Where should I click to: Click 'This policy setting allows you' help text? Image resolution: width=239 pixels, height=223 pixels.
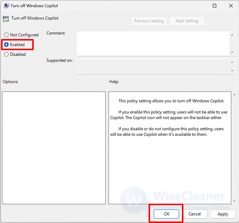[171, 101]
